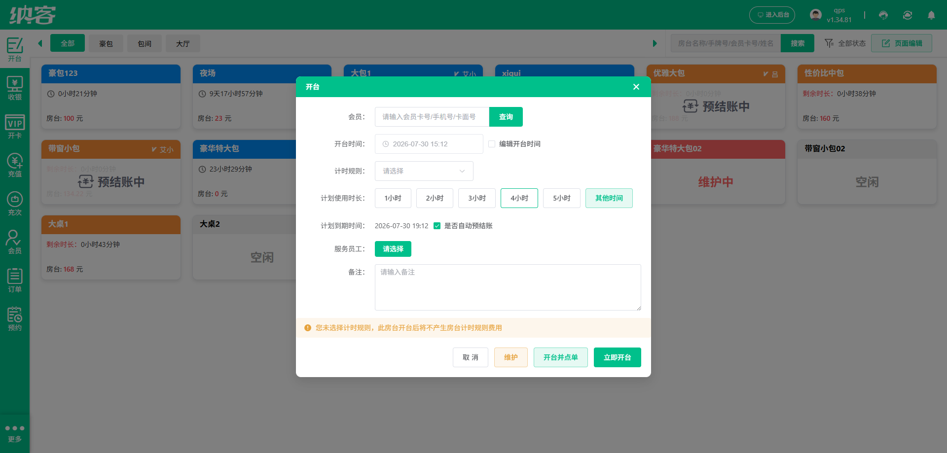
Task: Expand the 计时规则 dropdown
Action: click(424, 171)
